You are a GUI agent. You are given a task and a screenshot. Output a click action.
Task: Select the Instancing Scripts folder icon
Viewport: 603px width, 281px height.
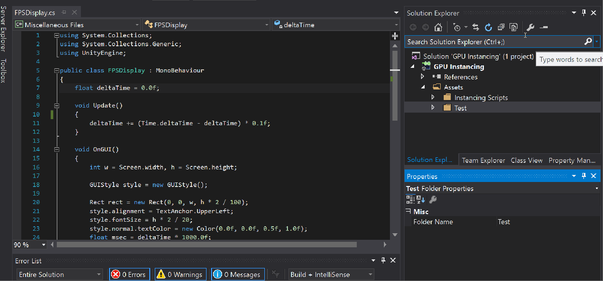click(x=447, y=98)
